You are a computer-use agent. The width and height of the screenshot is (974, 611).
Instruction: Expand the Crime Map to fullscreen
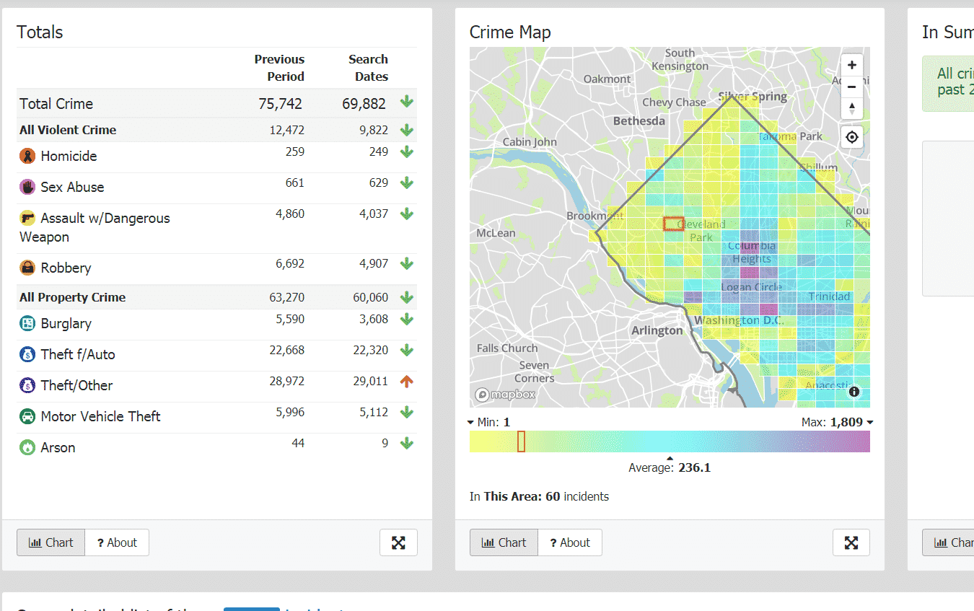pyautogui.click(x=851, y=542)
